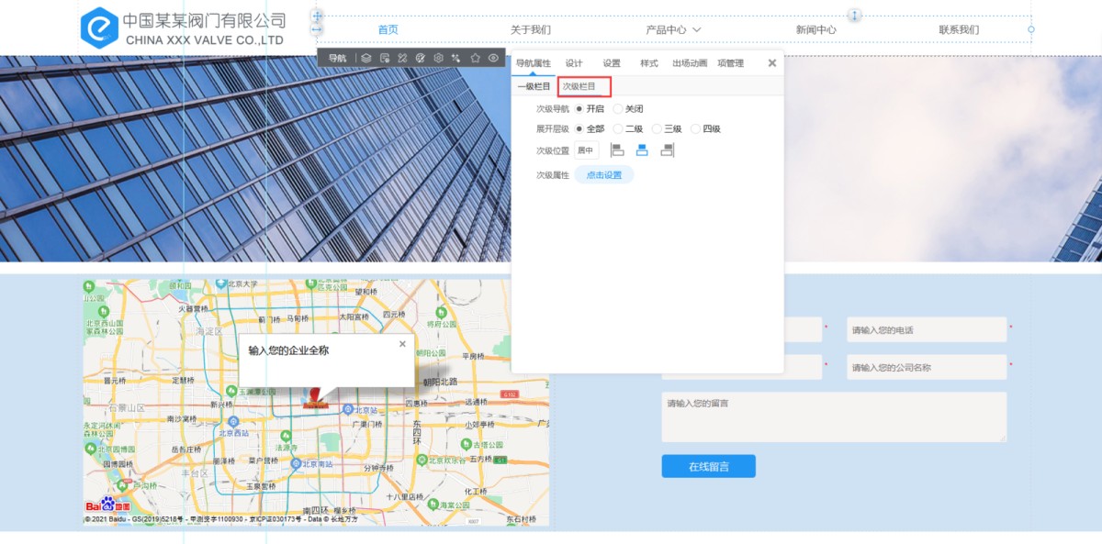This screenshot has width=1102, height=544.
Task: Click the layers stack icon in navigation toolbar
Action: (365, 58)
